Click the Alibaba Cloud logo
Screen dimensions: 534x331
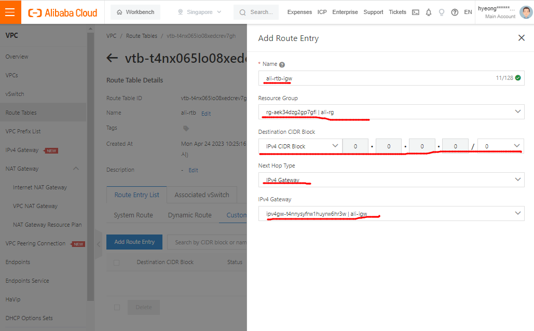pos(63,12)
